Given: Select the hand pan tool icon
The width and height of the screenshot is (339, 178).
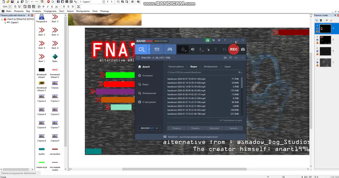Looking at the screenshot, I should click(15, 6).
